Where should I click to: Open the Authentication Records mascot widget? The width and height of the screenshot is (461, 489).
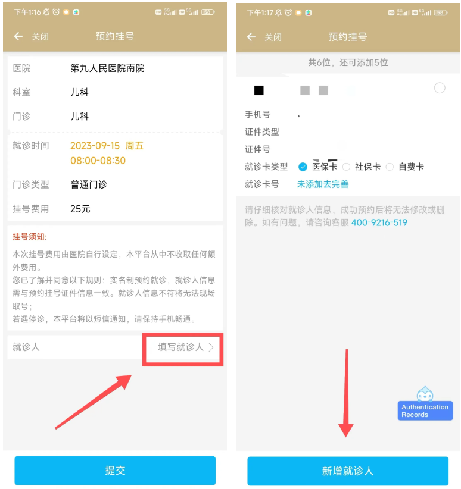425,403
